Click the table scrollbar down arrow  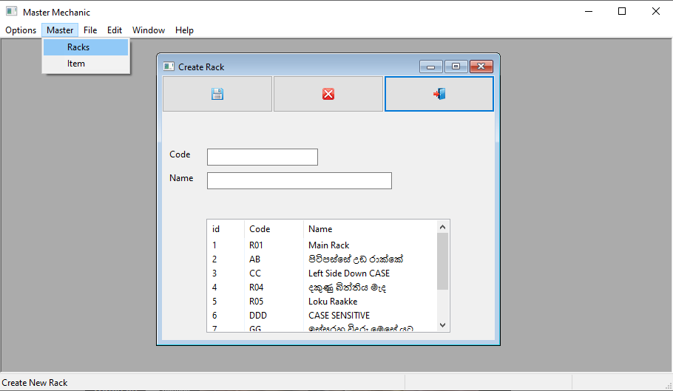pyautogui.click(x=442, y=325)
